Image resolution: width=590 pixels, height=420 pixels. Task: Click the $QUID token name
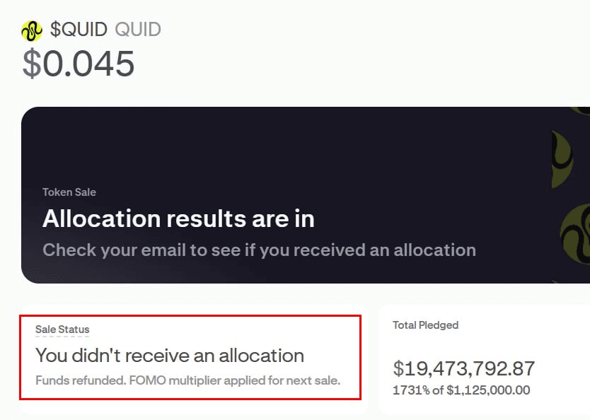79,29
